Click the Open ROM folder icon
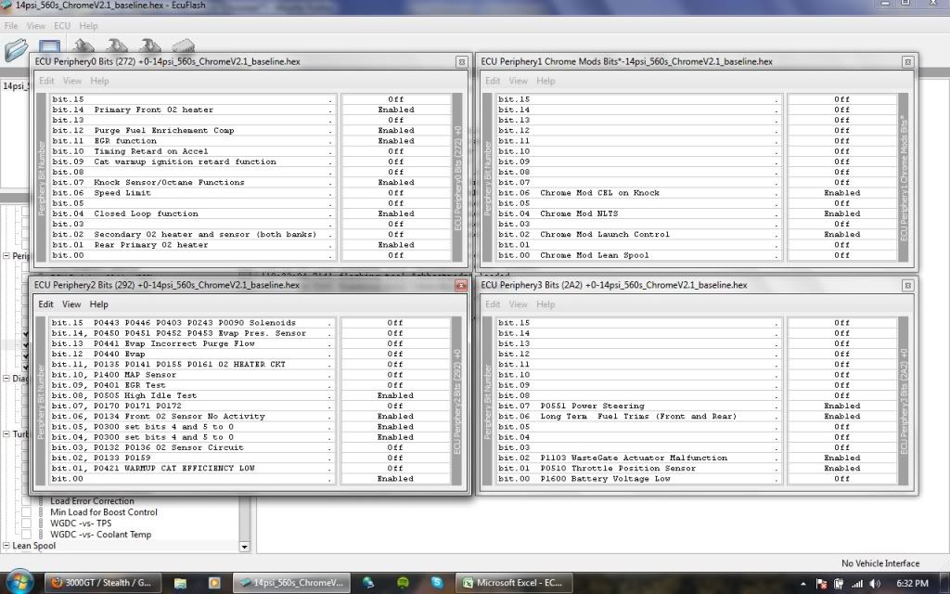This screenshot has width=950, height=594. pos(16,48)
